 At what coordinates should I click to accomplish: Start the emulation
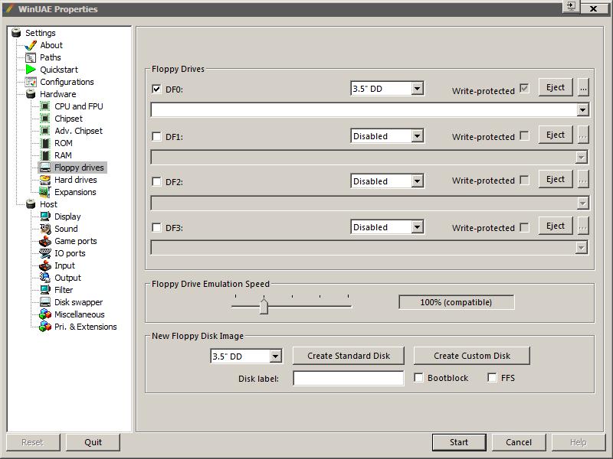click(459, 442)
